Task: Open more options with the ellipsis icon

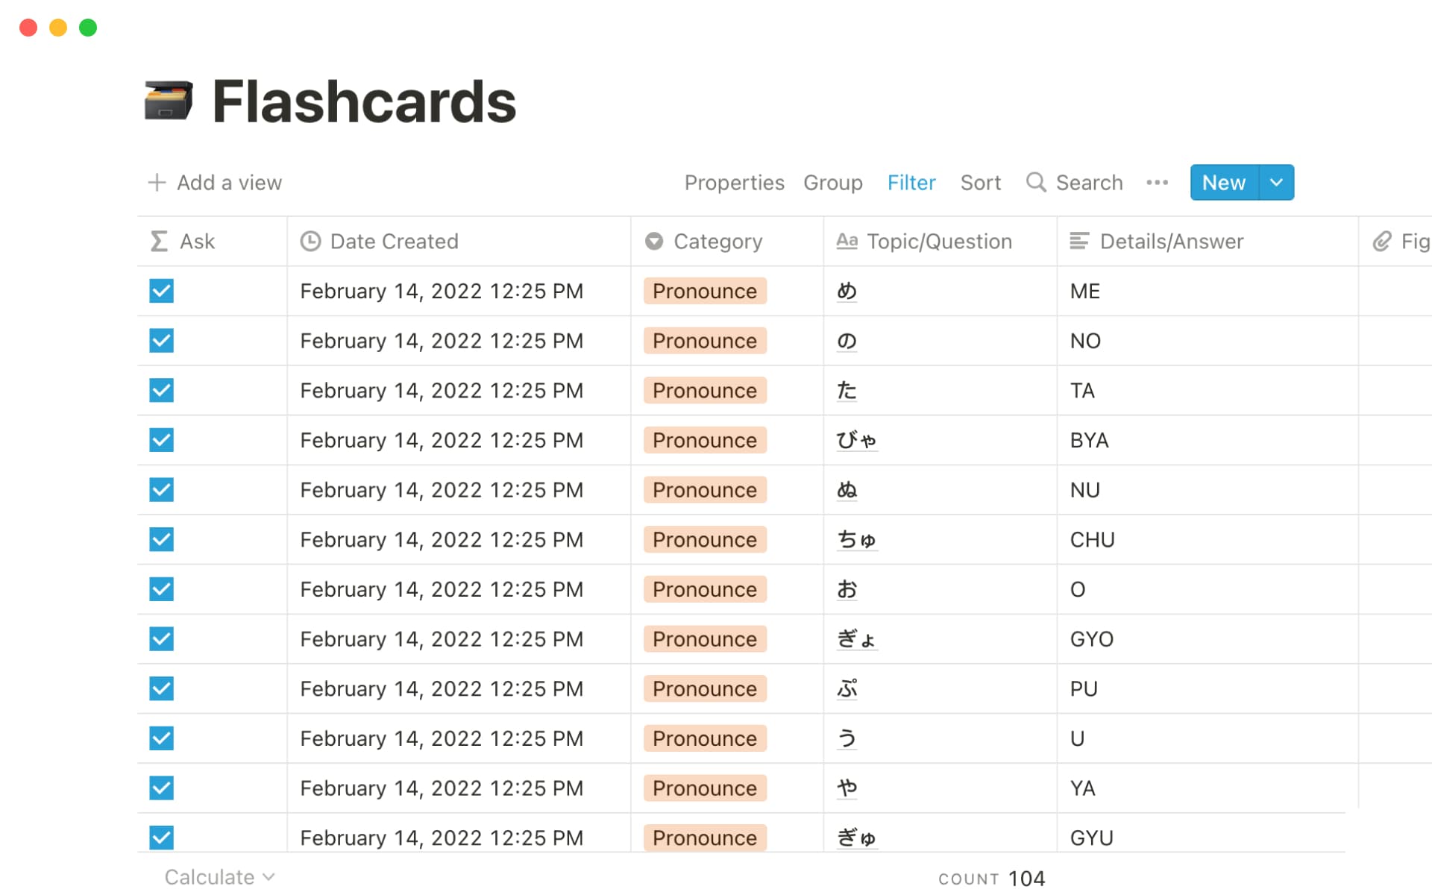Action: (x=1157, y=182)
